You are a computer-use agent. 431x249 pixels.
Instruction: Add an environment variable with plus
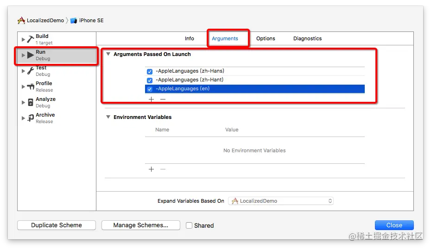pyautogui.click(x=151, y=169)
